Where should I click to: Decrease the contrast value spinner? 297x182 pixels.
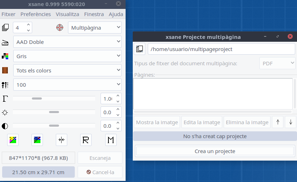point(118,128)
